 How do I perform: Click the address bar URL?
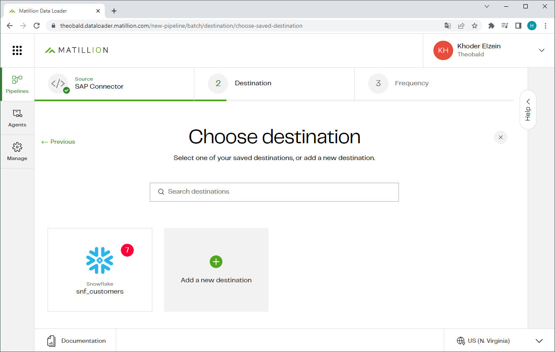pos(181,26)
